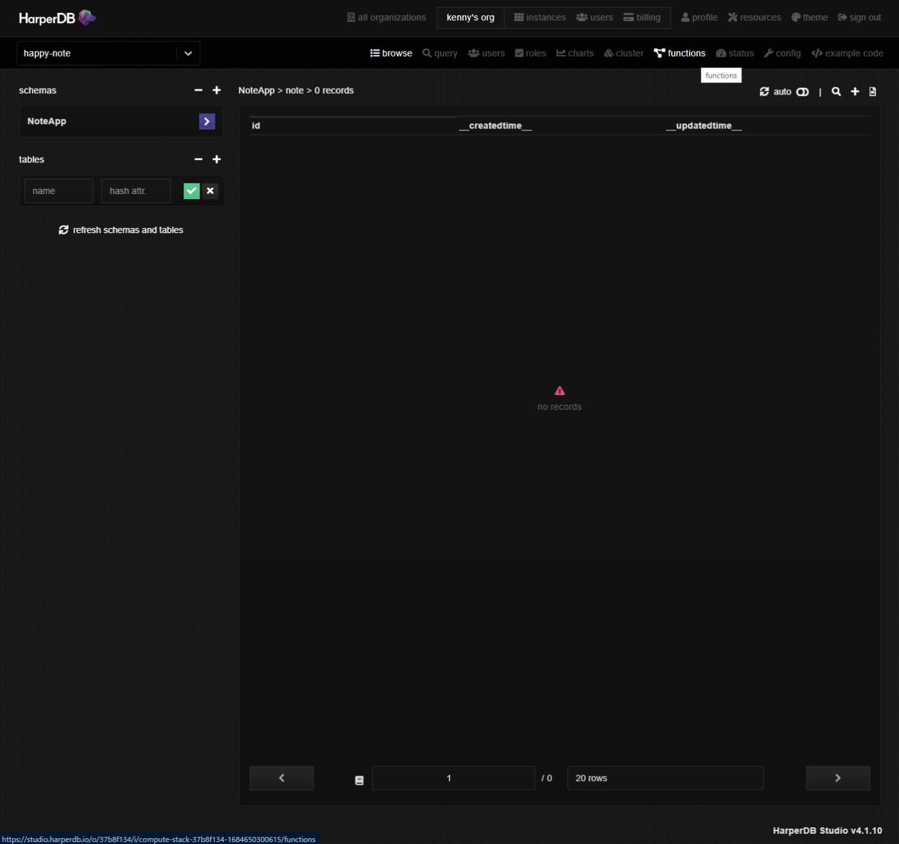Open the profile page
The width and height of the screenshot is (899, 844).
point(699,17)
